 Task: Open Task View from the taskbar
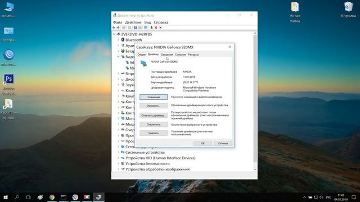(x=28, y=197)
